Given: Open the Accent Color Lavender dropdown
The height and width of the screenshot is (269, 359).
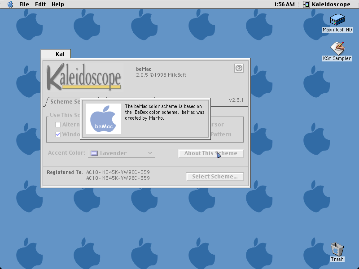Looking at the screenshot, I should click(122, 153).
